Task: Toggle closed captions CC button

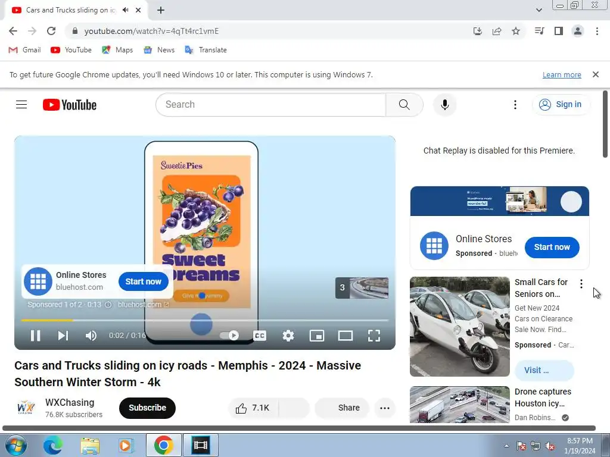Action: coord(260,336)
